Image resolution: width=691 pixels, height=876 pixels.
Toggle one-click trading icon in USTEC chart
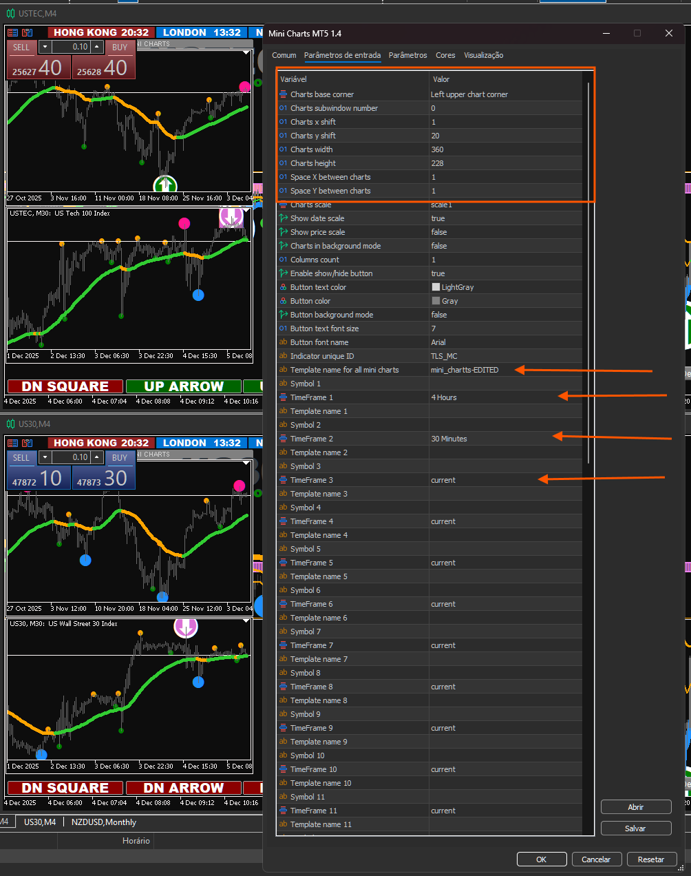click(27, 32)
